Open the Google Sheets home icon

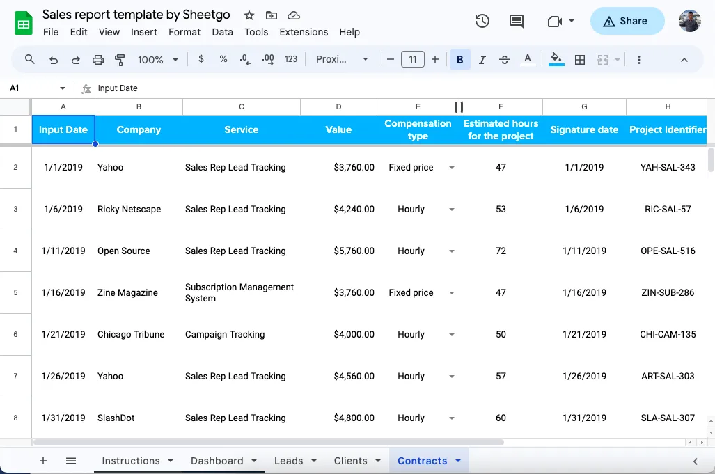[23, 23]
